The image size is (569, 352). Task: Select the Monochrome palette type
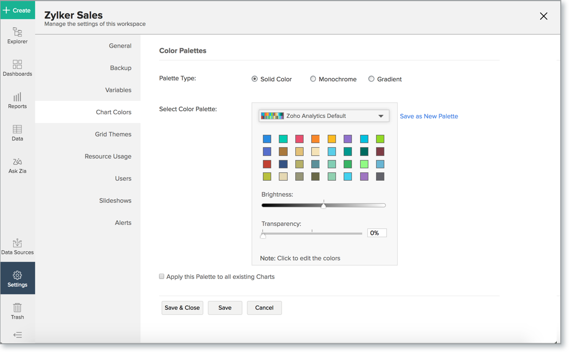313,79
